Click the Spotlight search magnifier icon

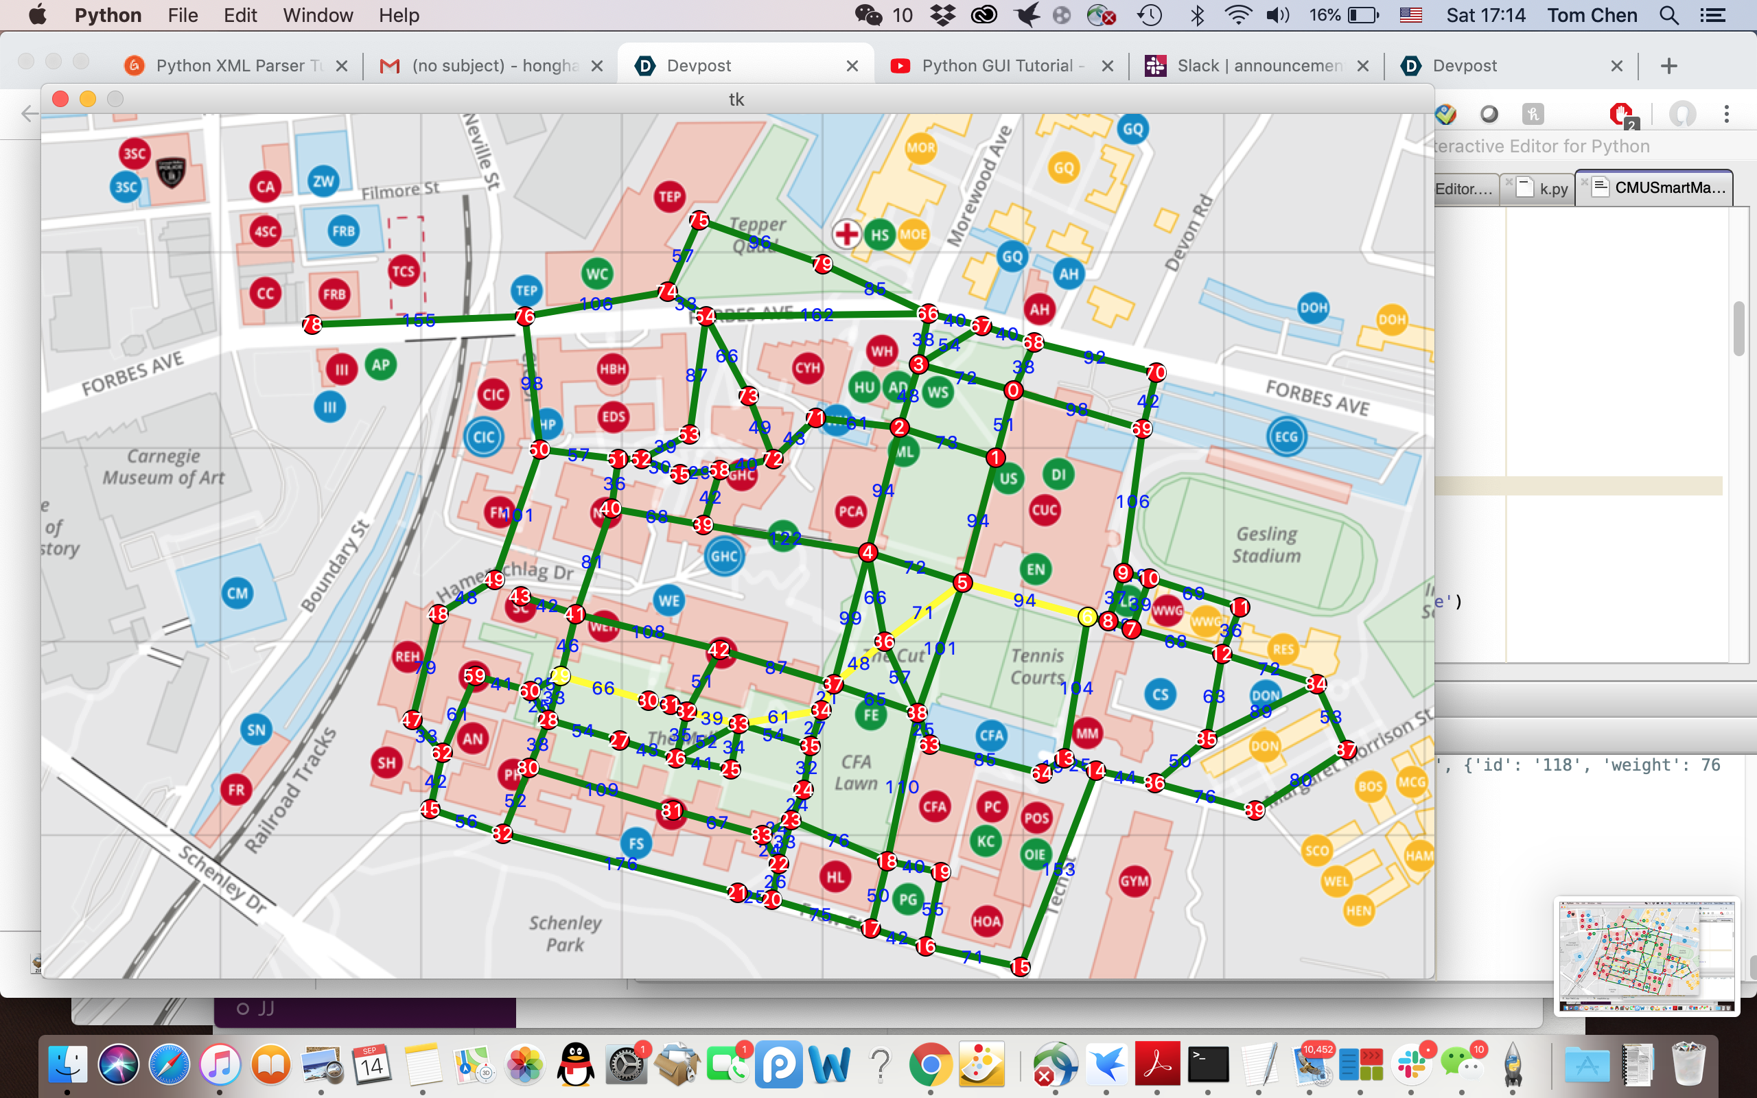pyautogui.click(x=1668, y=15)
